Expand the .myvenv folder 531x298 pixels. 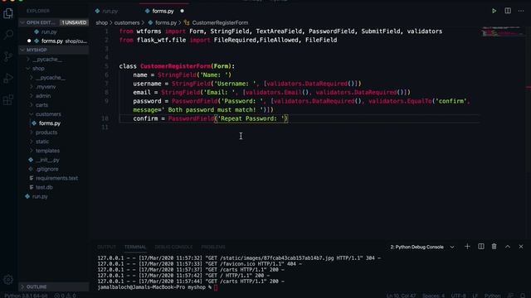coord(46,87)
